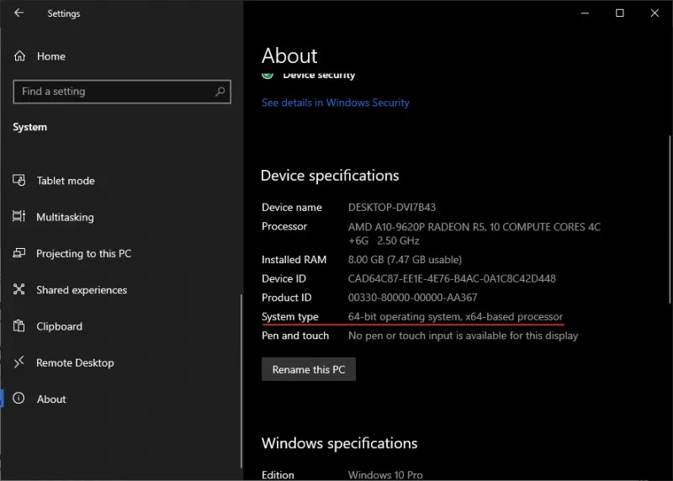Maximize the Settings window

[x=620, y=13]
